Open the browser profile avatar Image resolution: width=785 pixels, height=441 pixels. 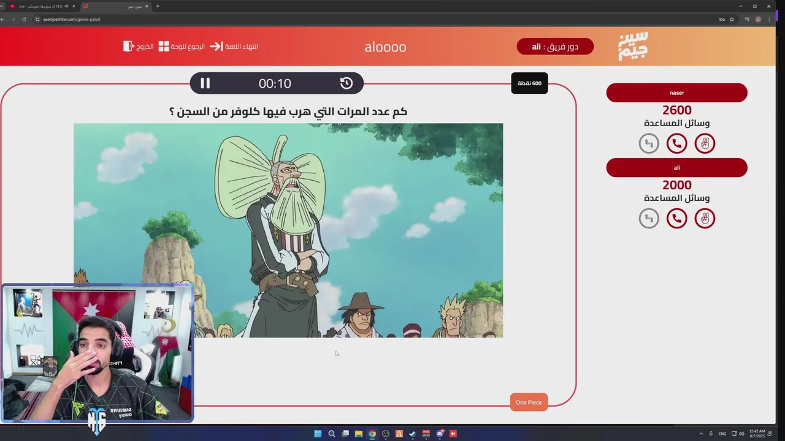[759, 19]
